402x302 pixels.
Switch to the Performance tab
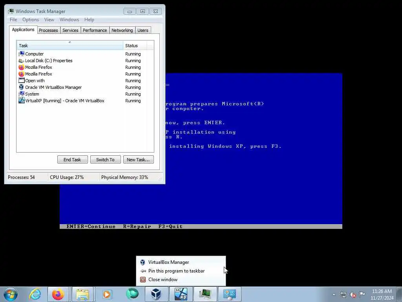(95, 30)
